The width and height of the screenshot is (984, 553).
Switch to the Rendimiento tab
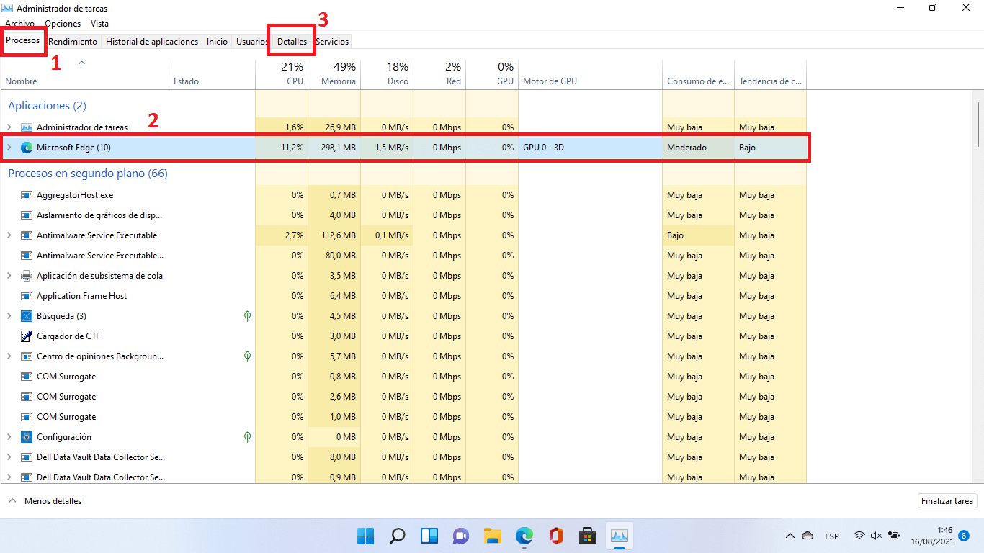(x=72, y=41)
